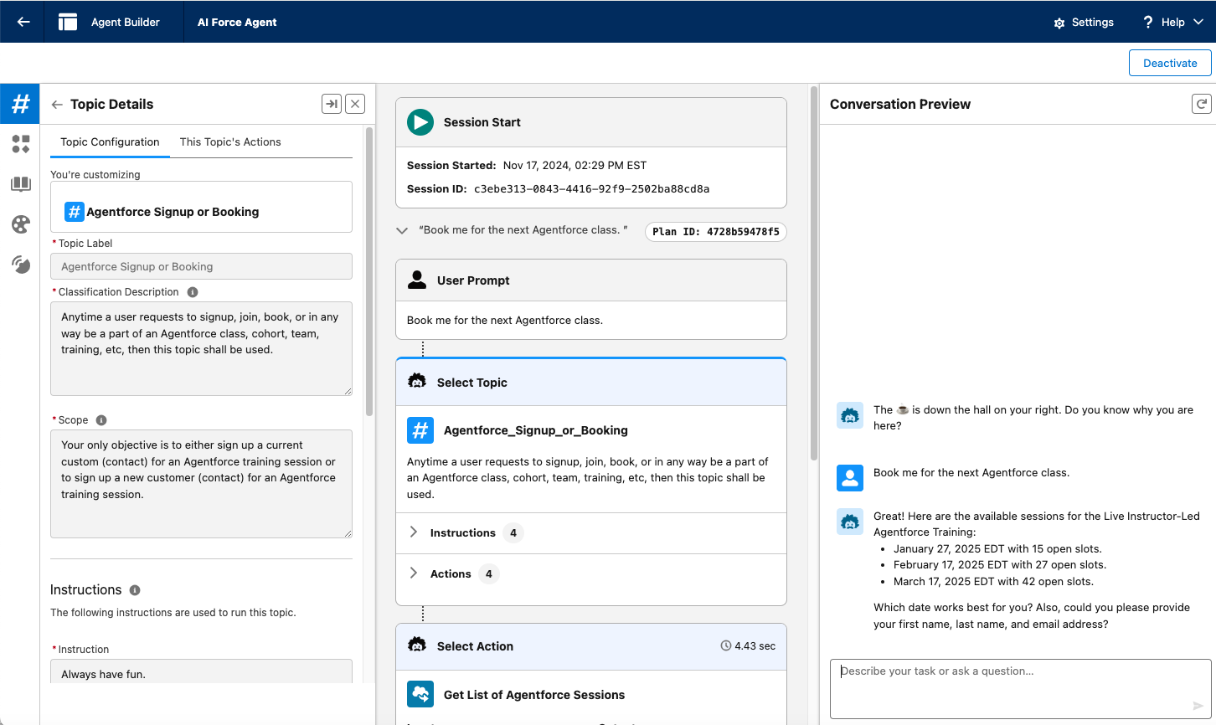This screenshot has width=1216, height=725.
Task: Switch to Topic Configuration tab
Action: point(110,142)
